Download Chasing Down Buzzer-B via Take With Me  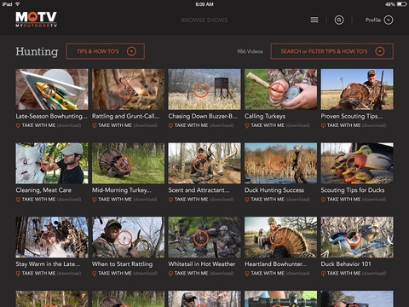point(201,125)
